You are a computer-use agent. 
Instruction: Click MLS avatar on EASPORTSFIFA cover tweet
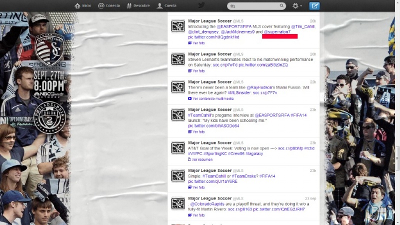pos(178,26)
